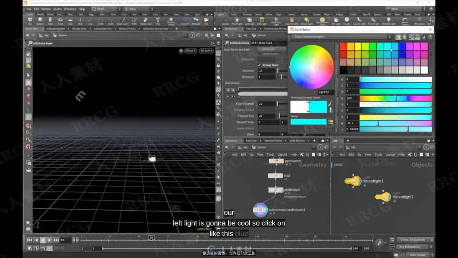Create a Torus from the shelf
Viewport: 458px width, 258px height.
pyautogui.click(x=60, y=21)
